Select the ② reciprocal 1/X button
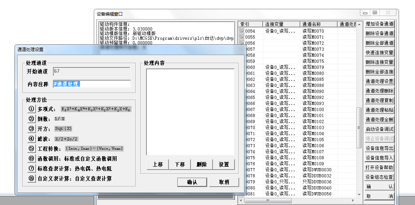This screenshot has width=415, height=205. click(x=32, y=119)
